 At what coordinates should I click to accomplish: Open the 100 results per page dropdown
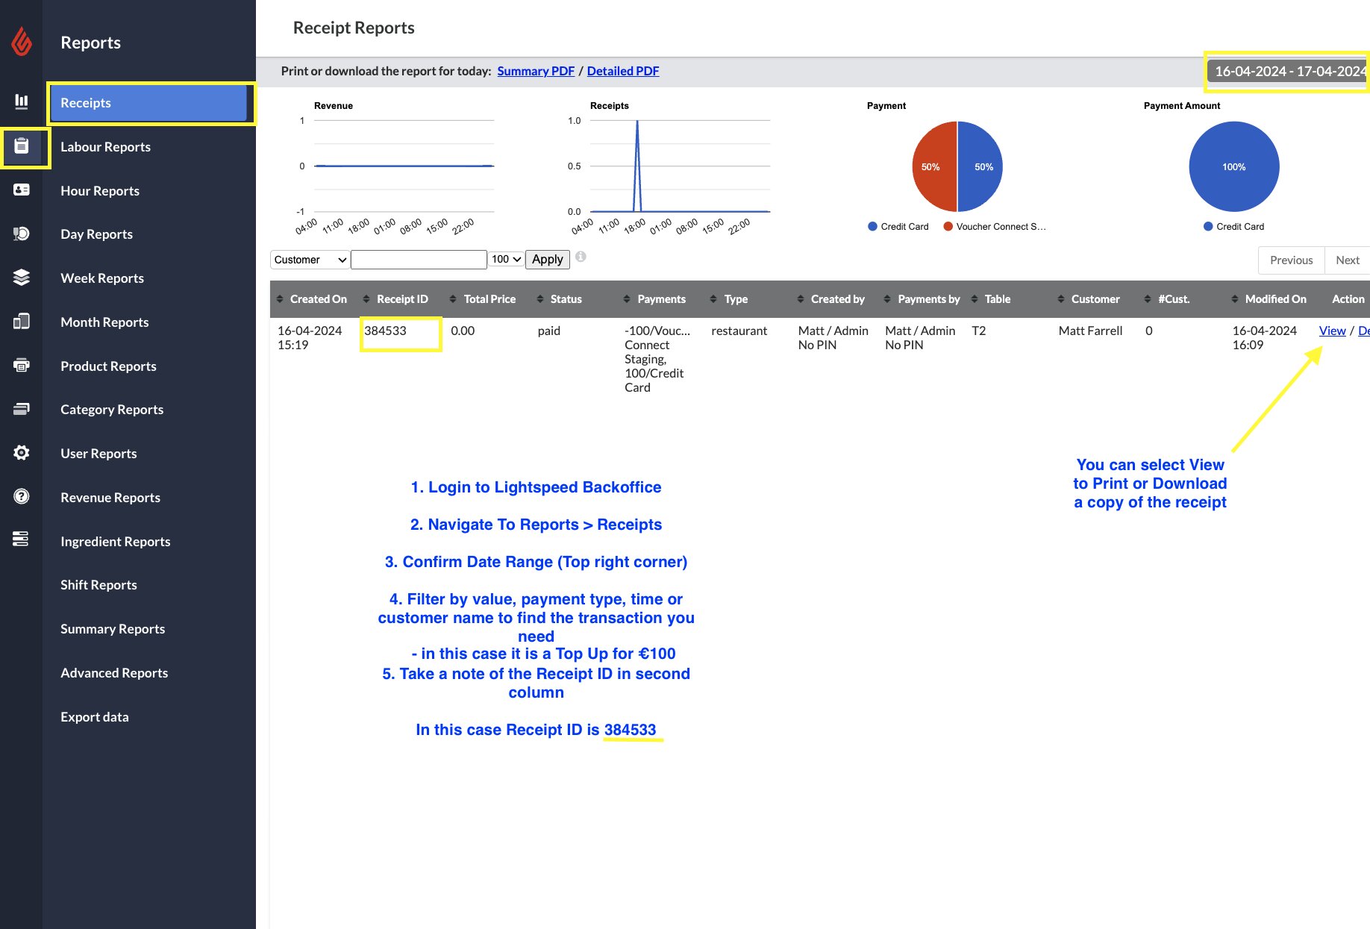[506, 259]
